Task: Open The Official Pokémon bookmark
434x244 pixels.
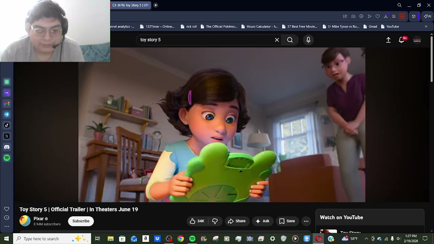Action: click(x=219, y=26)
